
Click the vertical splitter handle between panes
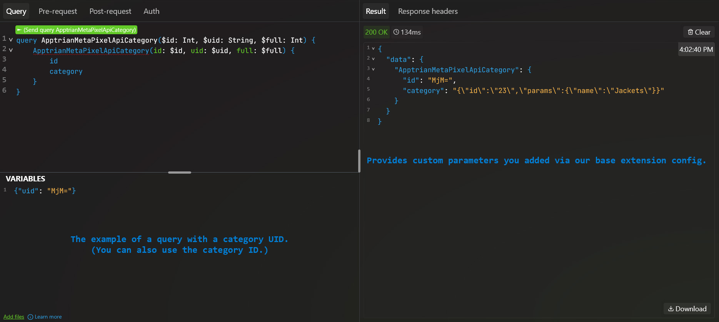pos(359,161)
